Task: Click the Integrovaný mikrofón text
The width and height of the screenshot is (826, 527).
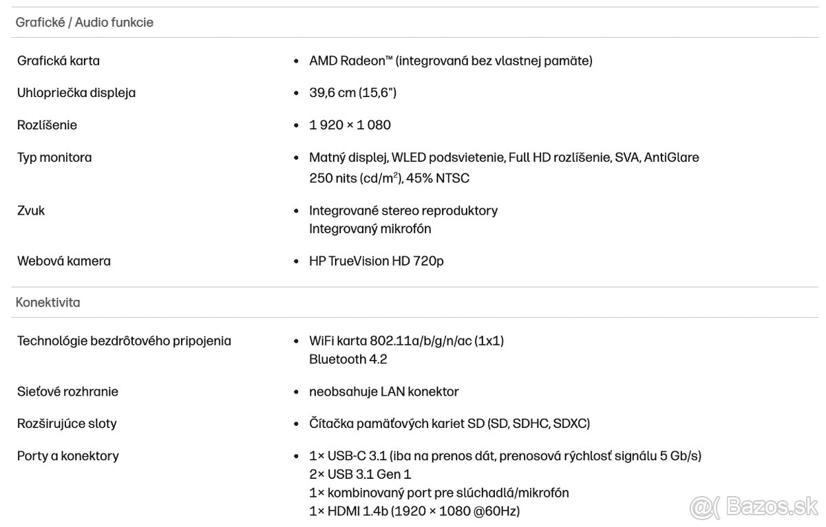Action: click(x=370, y=228)
